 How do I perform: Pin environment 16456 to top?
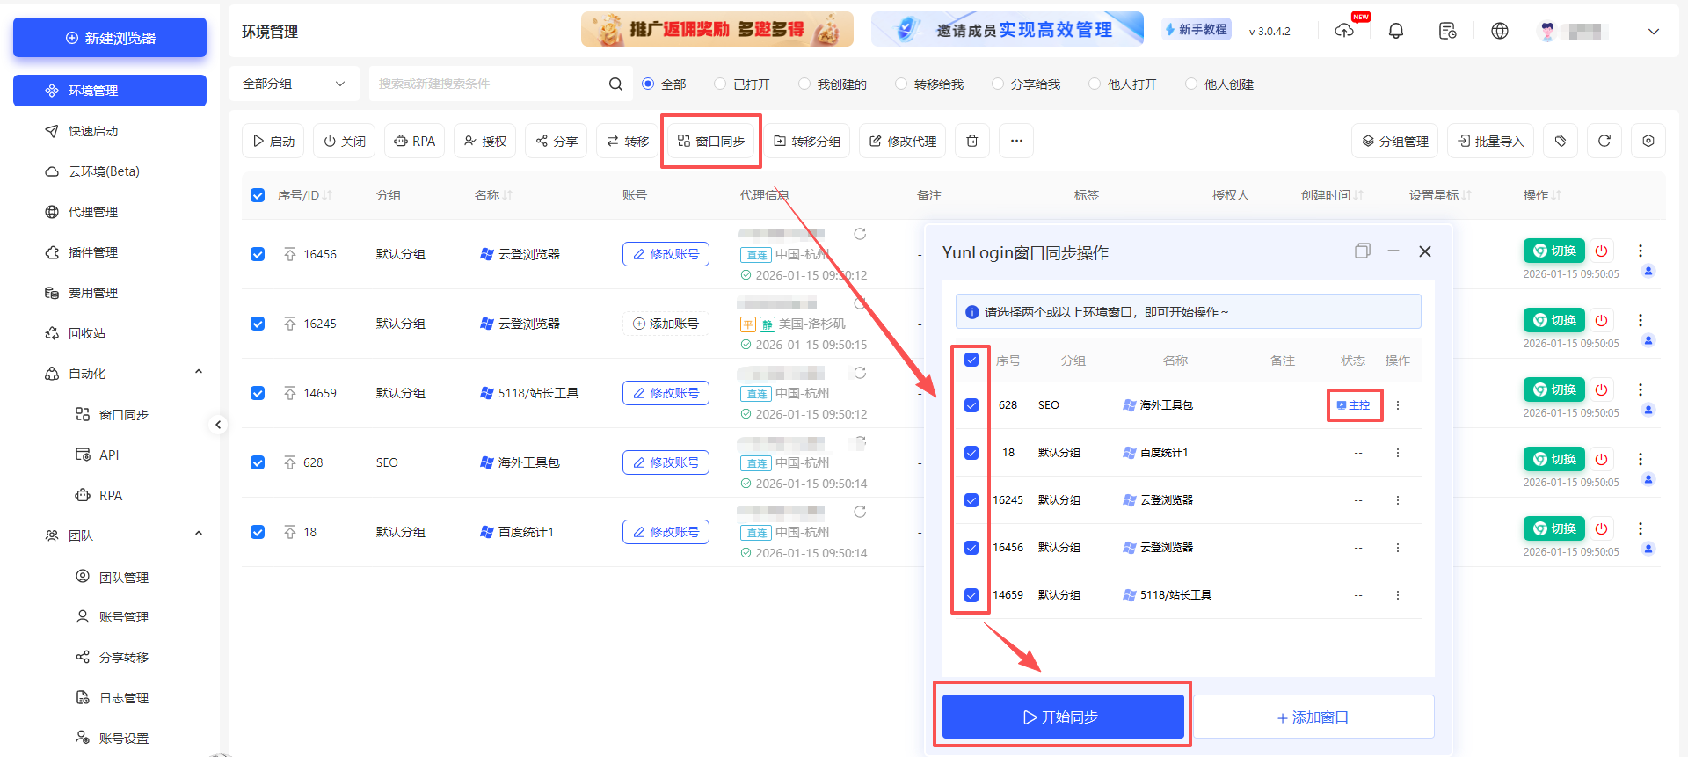(290, 254)
